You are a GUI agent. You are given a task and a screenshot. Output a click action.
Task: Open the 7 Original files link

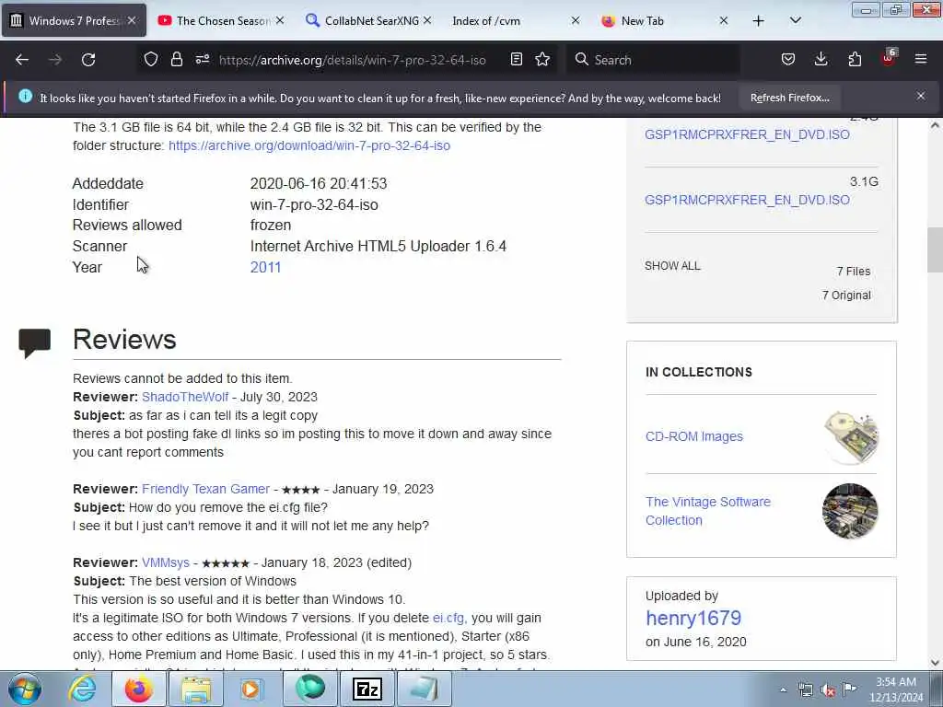pyautogui.click(x=846, y=296)
